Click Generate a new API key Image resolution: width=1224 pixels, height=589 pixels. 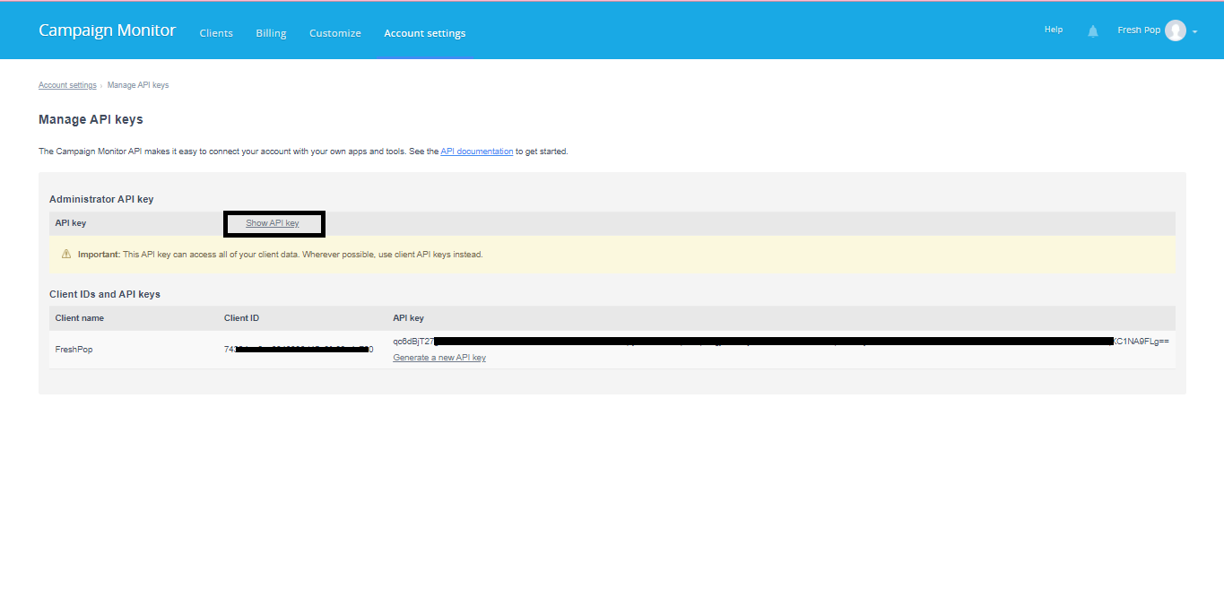(x=439, y=358)
